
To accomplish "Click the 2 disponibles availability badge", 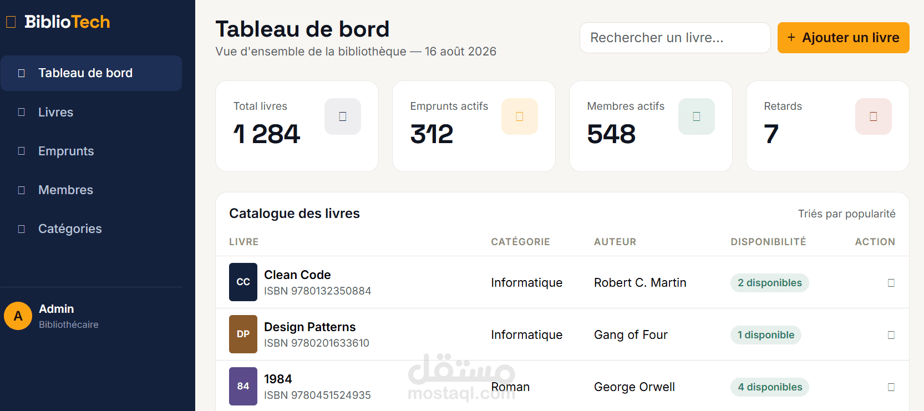I will 770,283.
